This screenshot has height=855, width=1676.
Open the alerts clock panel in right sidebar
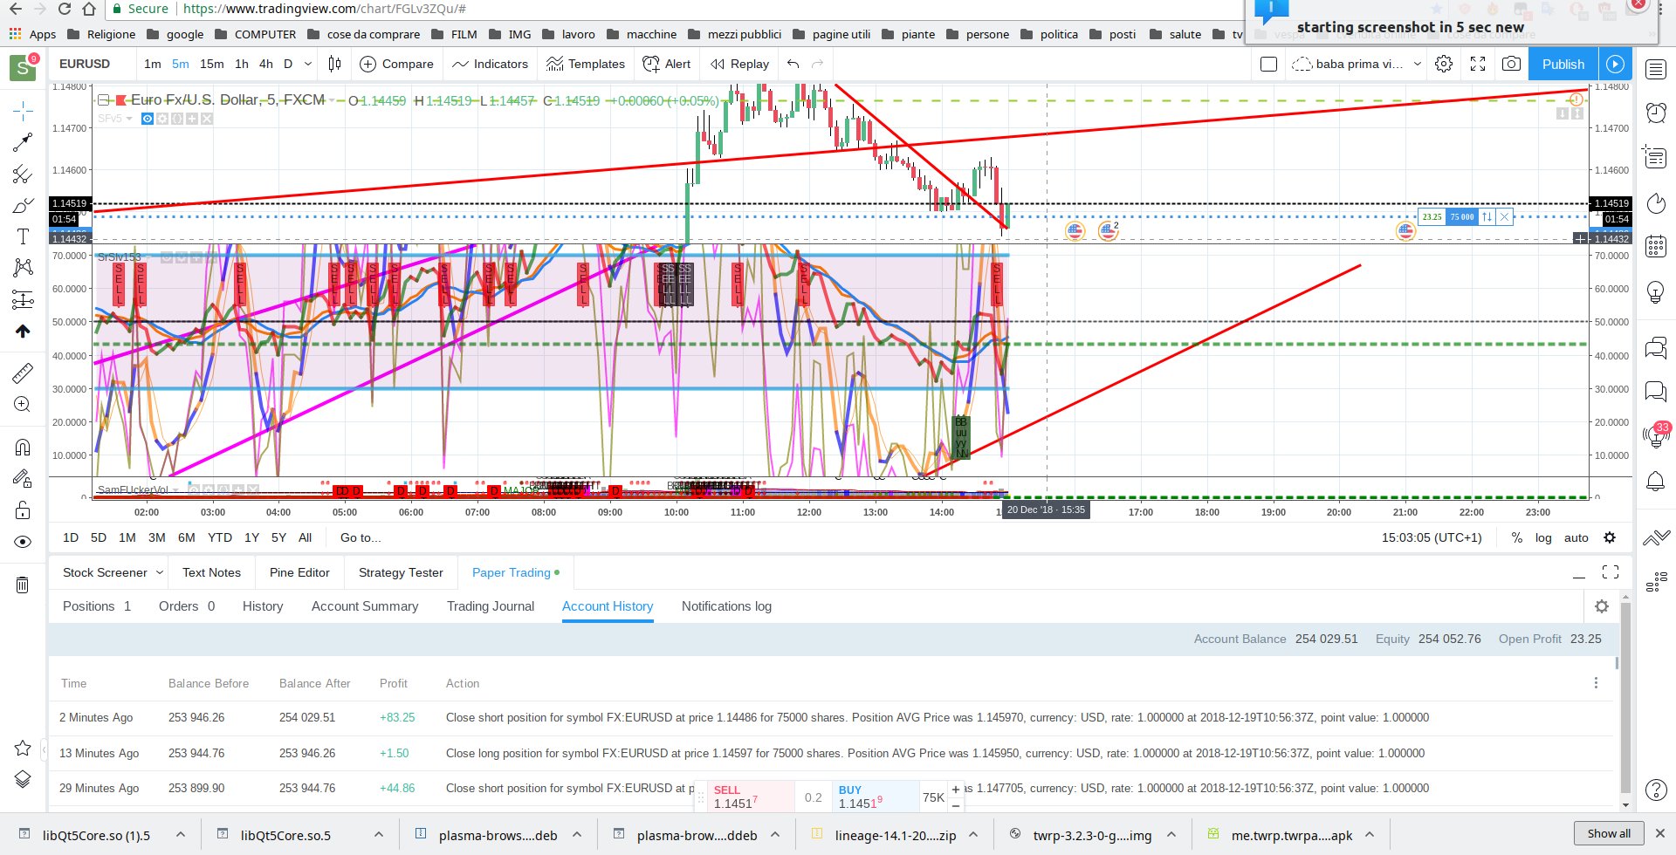(1656, 112)
